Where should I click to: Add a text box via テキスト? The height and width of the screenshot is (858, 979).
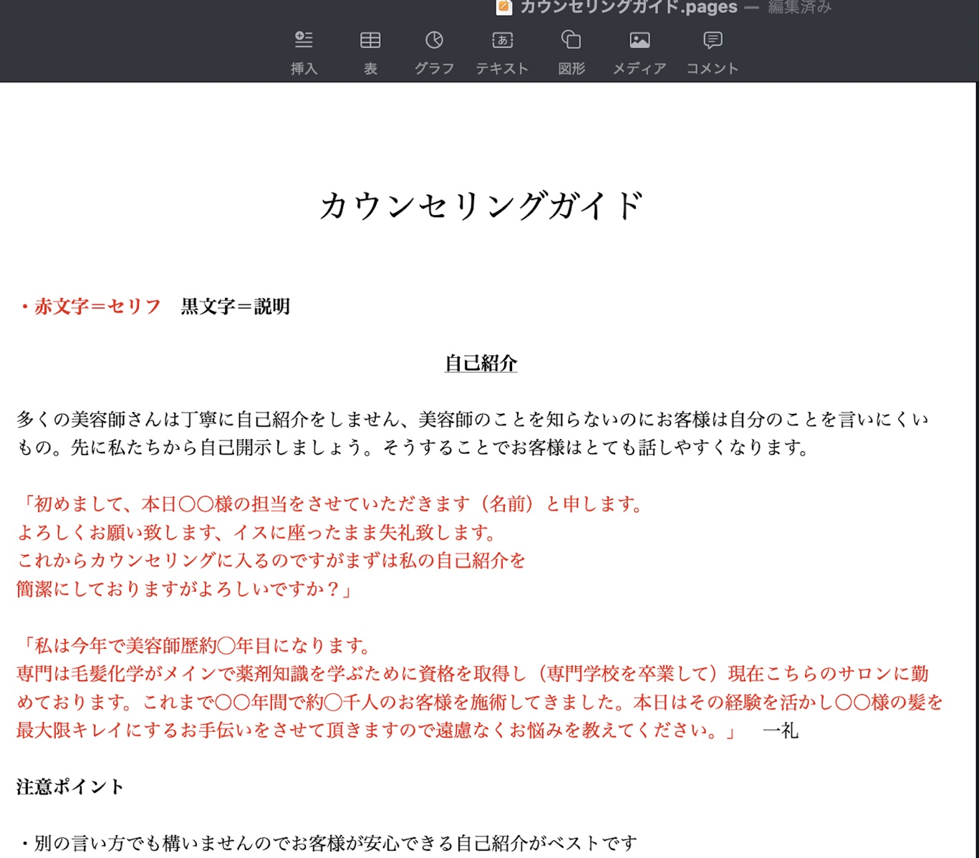tap(502, 52)
